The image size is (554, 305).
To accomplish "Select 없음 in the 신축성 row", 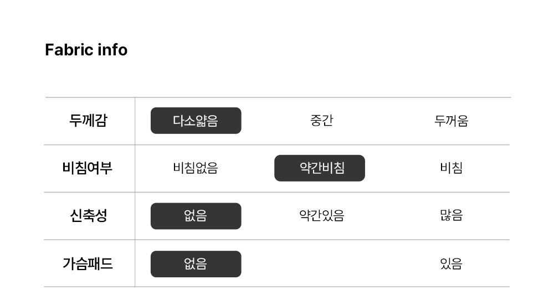I will point(196,216).
